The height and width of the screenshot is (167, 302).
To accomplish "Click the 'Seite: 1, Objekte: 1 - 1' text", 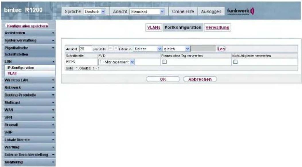I will click(82, 68).
